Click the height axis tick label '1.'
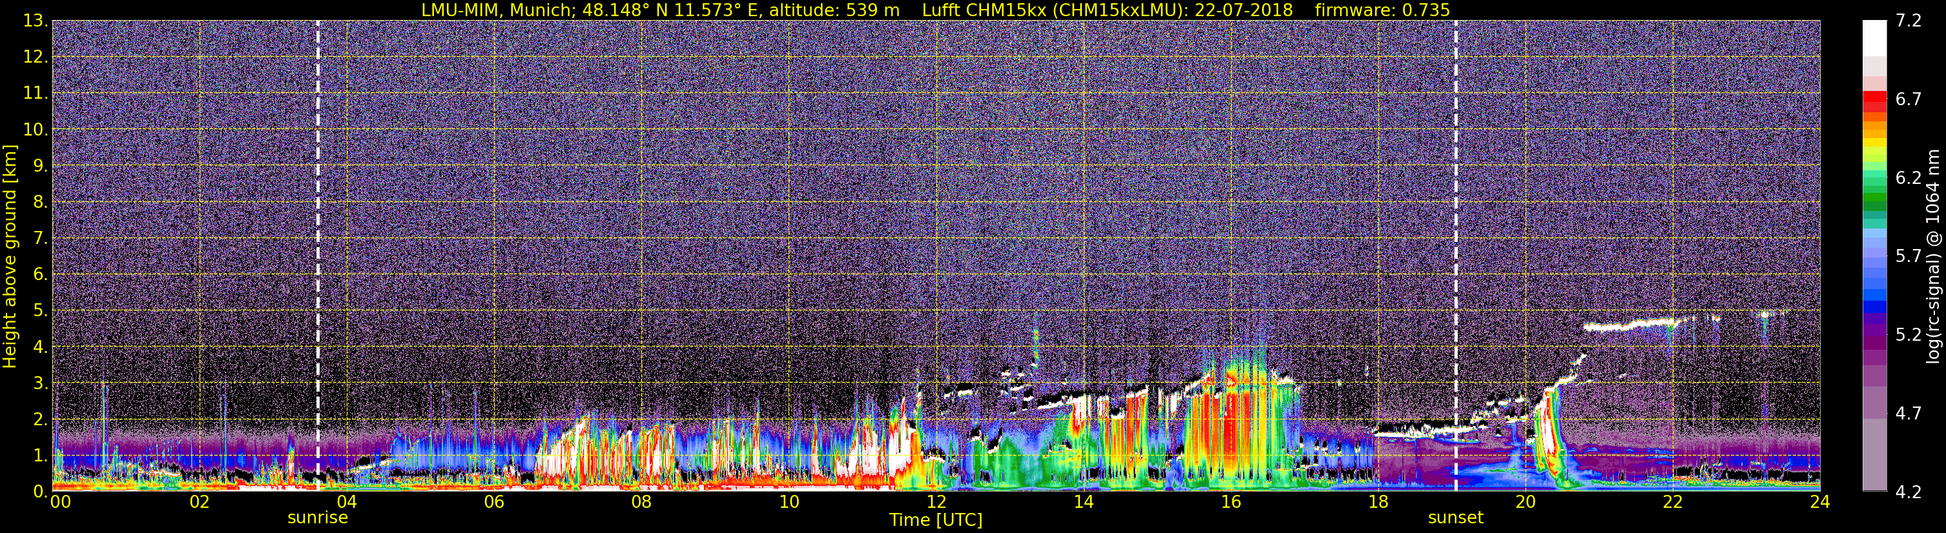The height and width of the screenshot is (533, 1946). pyautogui.click(x=40, y=456)
